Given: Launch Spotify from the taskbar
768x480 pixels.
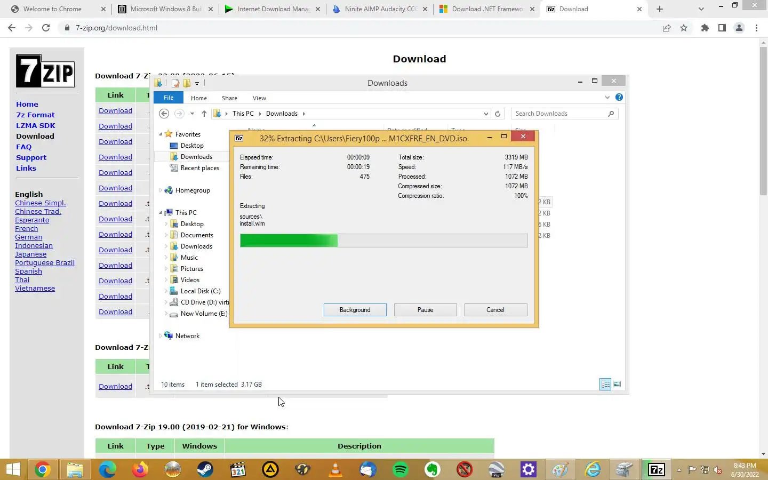Looking at the screenshot, I should tap(401, 469).
